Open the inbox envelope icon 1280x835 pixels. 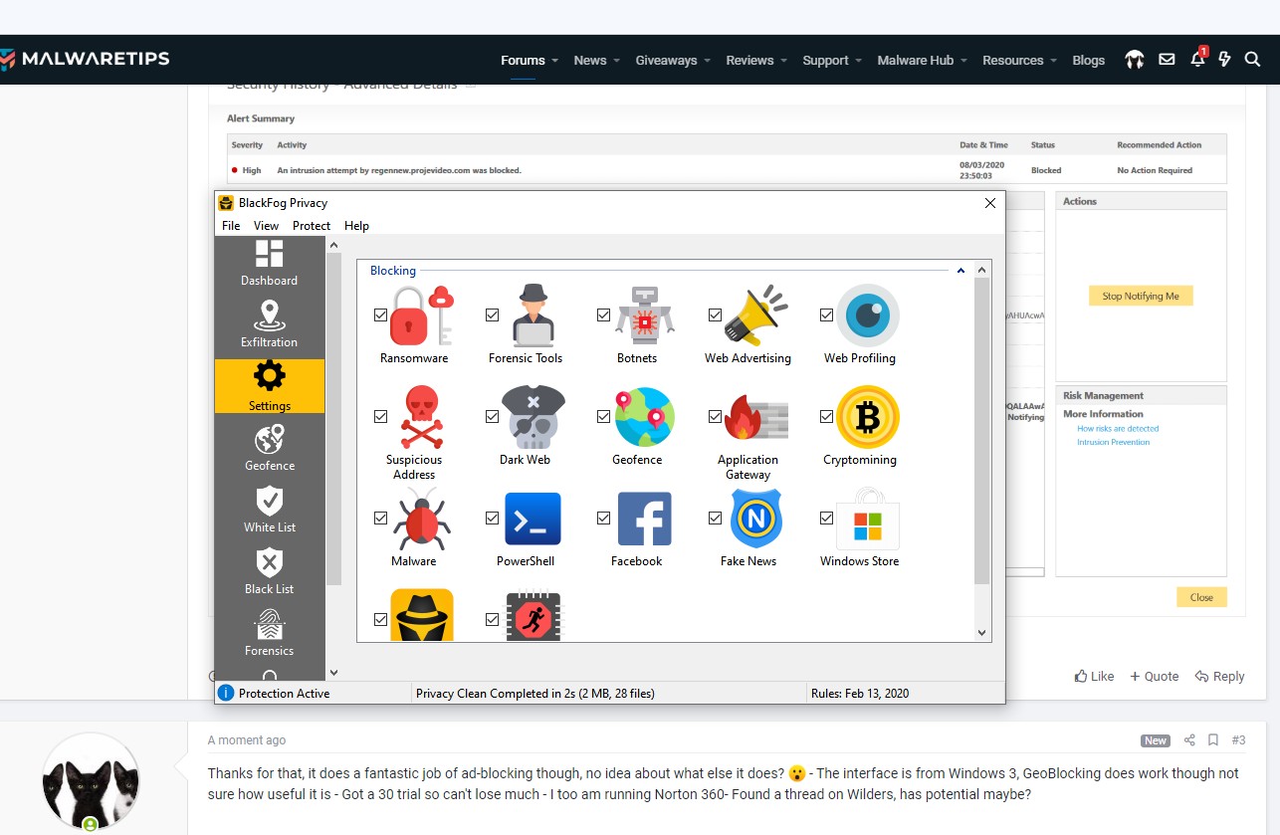point(1167,60)
